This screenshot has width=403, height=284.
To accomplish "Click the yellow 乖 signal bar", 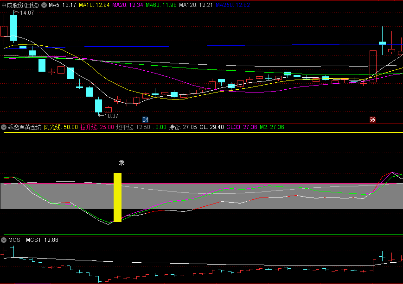I will [117, 198].
